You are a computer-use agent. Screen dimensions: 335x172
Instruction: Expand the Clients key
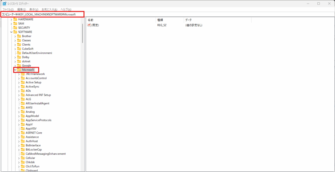[x=15, y=45]
